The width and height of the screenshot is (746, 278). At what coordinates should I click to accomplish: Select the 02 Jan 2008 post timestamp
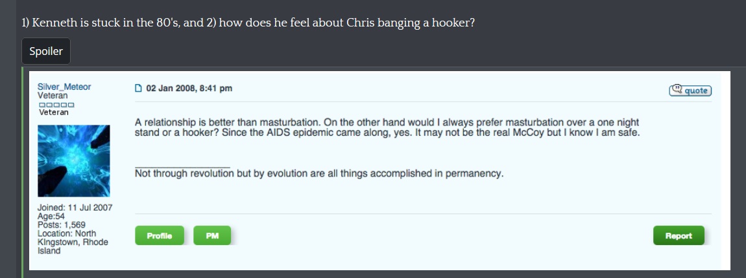pos(189,88)
